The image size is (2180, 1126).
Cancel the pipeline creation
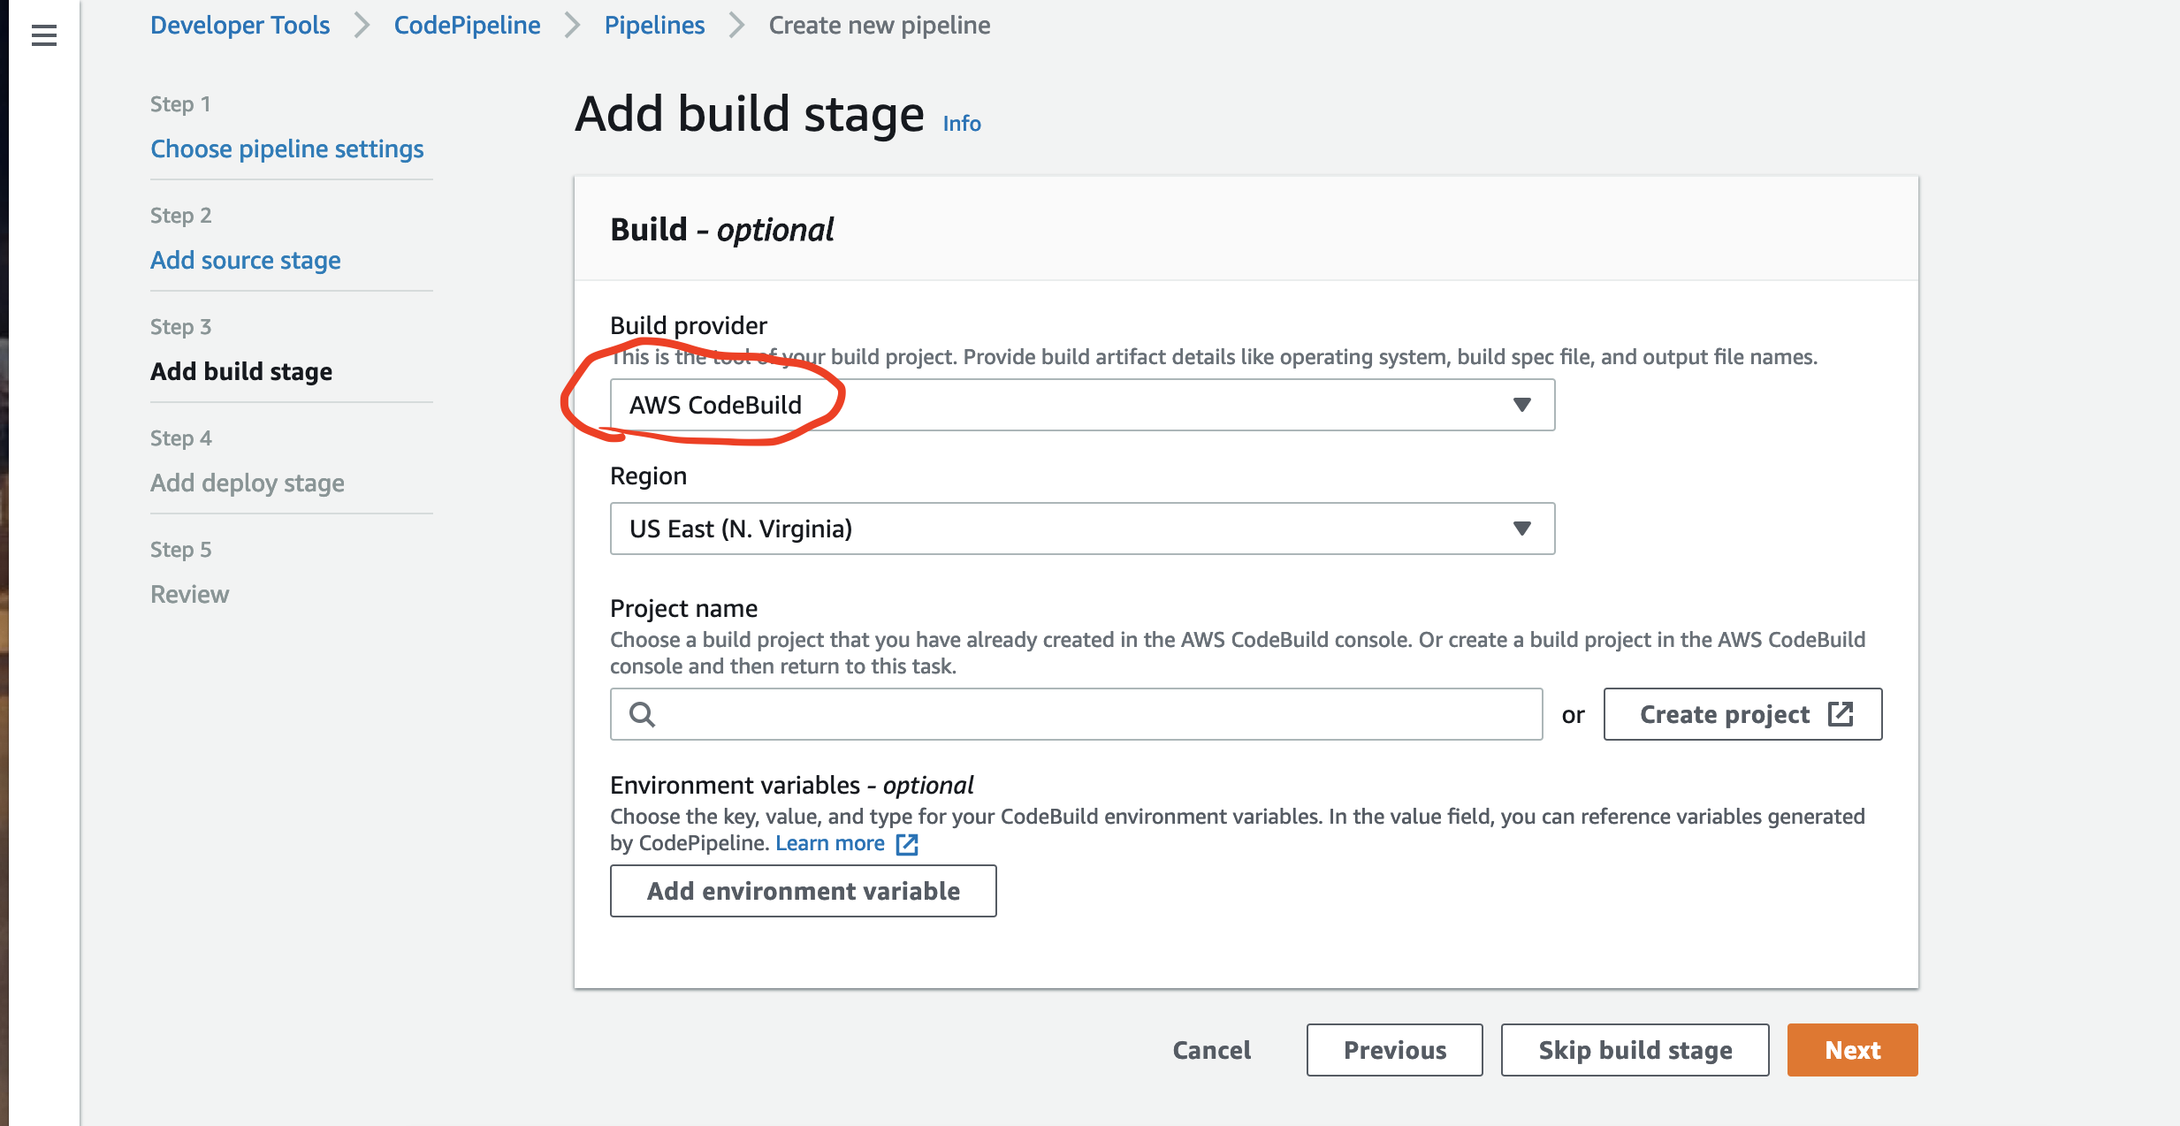point(1211,1050)
